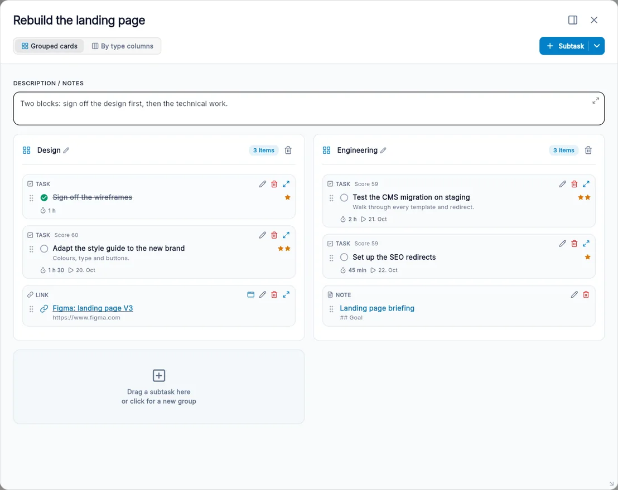Click the 2 h duration on CMS migration

coord(349,219)
